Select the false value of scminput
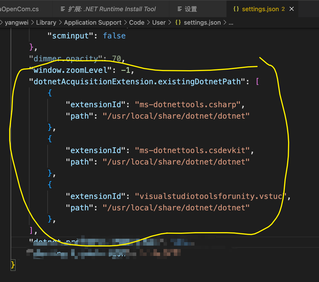 (114, 36)
